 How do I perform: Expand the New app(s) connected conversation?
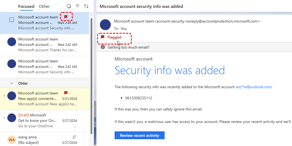click(x=4, y=96)
